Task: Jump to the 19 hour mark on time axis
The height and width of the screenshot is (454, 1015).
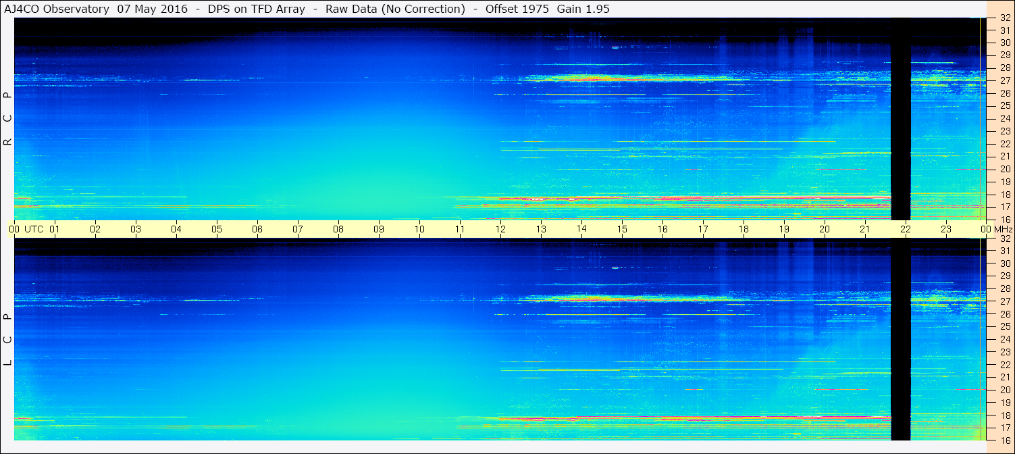Action: [784, 229]
